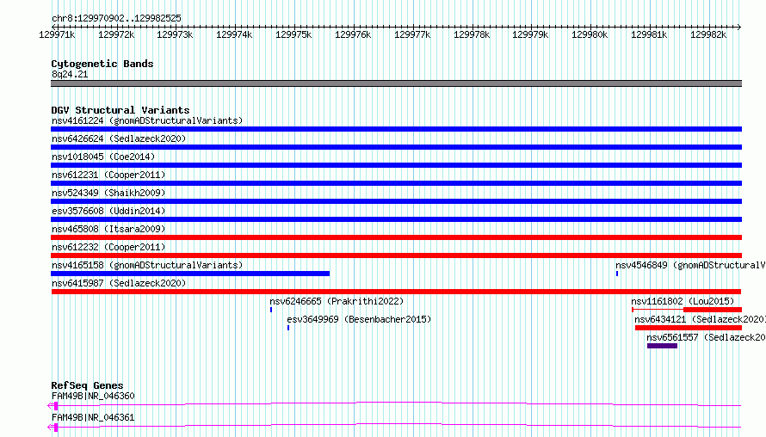Click the FAM49B|NR_046360 gene label
This screenshot has width=766, height=437.
pos(93,396)
